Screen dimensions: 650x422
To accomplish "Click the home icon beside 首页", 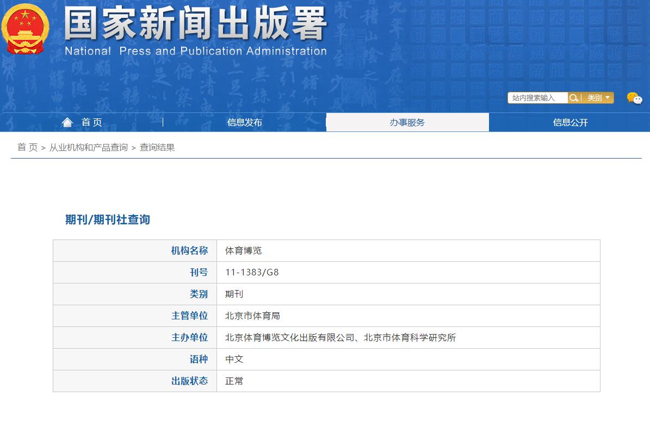I will tap(66, 122).
